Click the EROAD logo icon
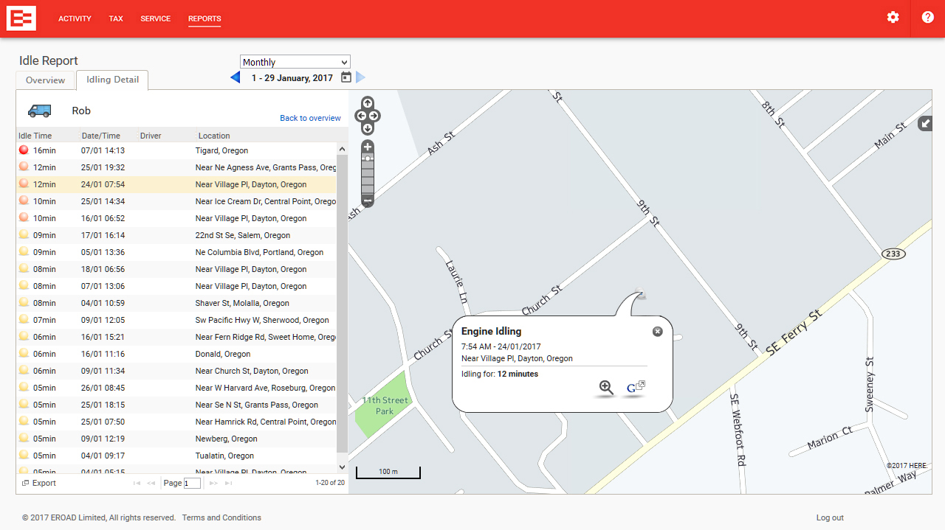The width and height of the screenshot is (945, 530). 21,18
